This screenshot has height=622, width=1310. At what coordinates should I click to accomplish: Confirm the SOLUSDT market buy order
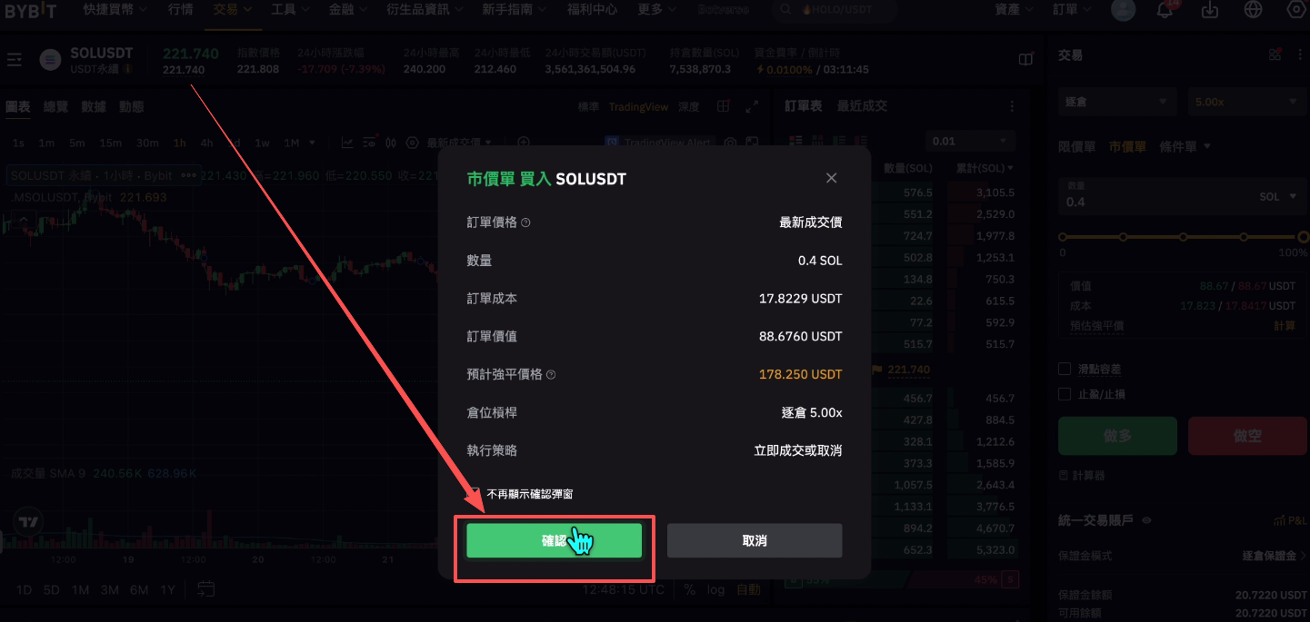tap(555, 540)
